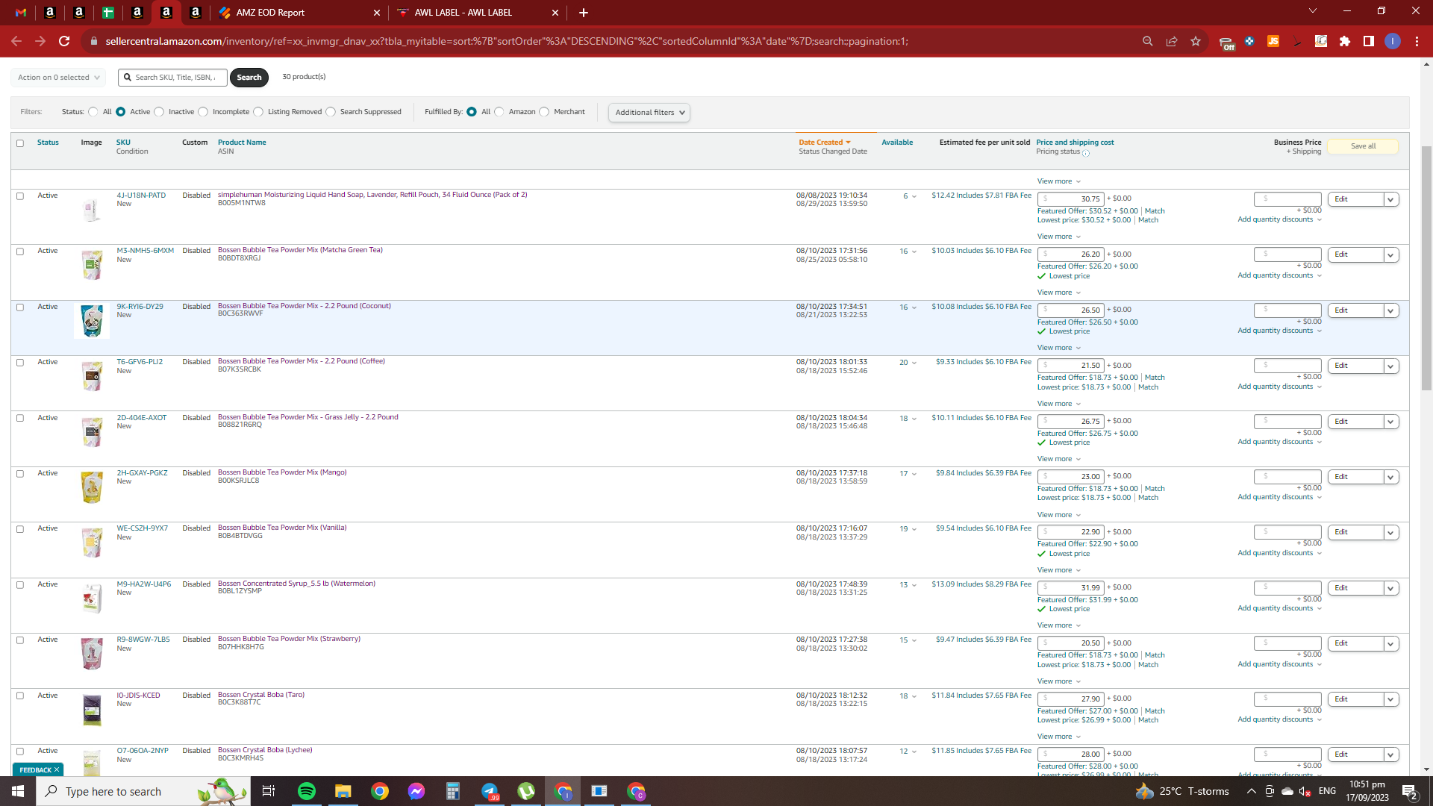The image size is (1433, 806).
Task: Reload the Seller Central page
Action: tap(64, 41)
